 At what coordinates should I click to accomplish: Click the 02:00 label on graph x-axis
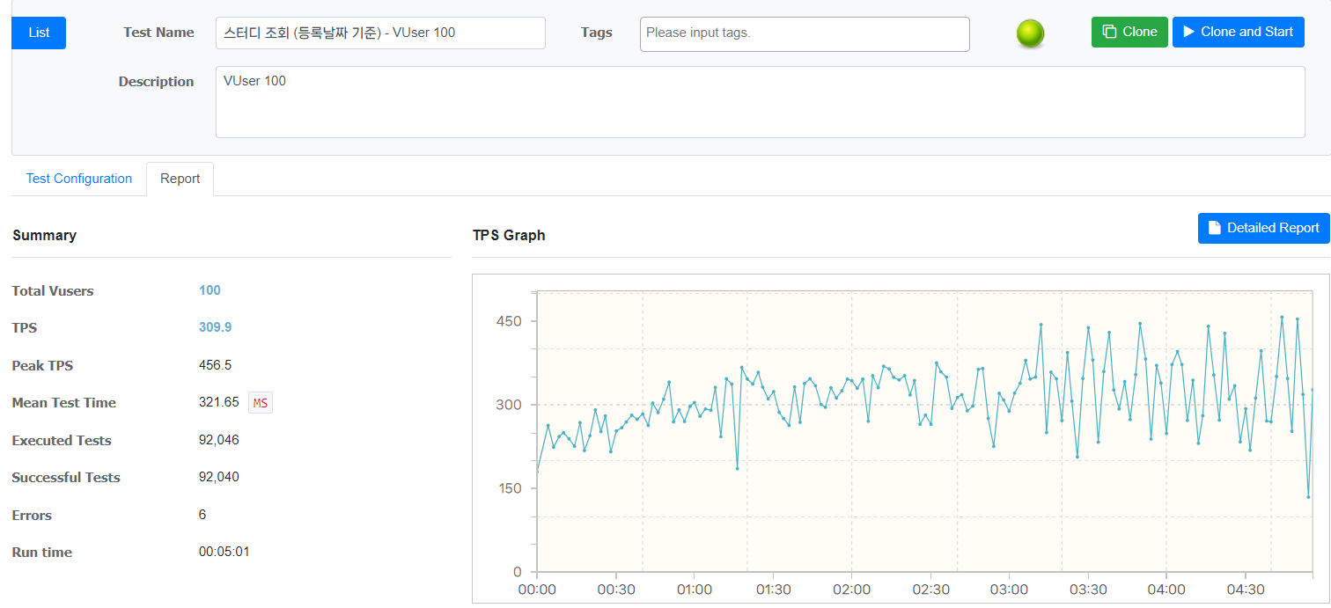point(851,590)
